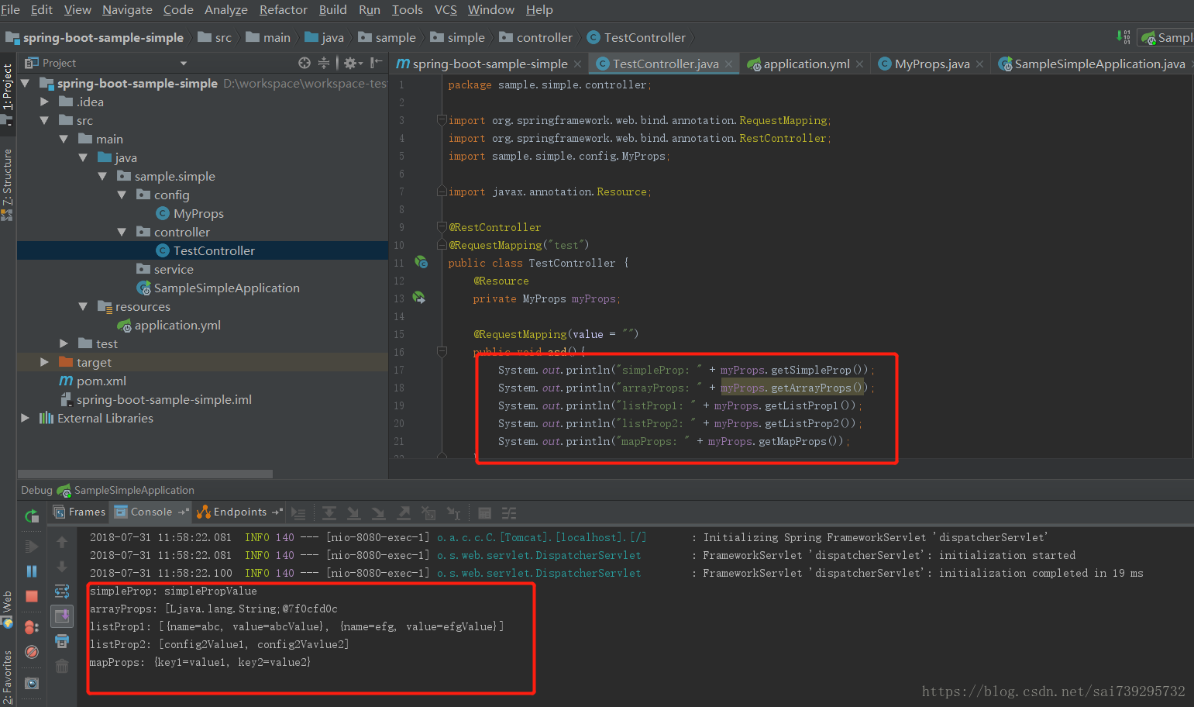Click the up-the-stack-trace arrow

(x=62, y=542)
